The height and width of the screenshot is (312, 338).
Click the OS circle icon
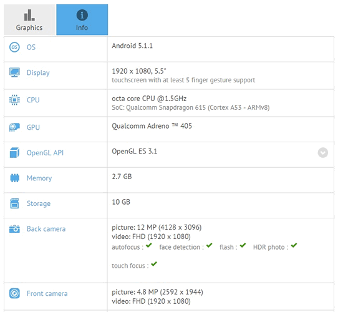14,47
